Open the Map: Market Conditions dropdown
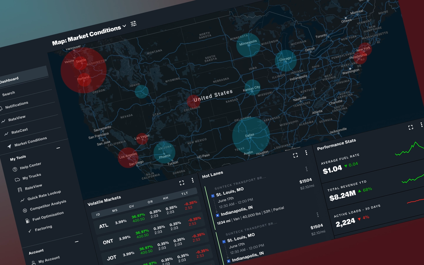The width and height of the screenshot is (424, 265). [x=124, y=26]
